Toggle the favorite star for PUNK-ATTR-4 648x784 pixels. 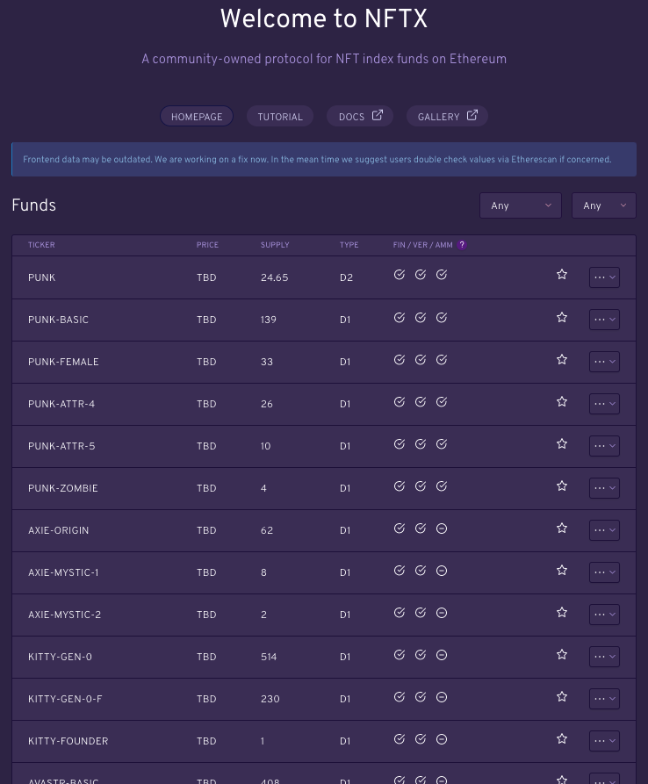click(562, 402)
